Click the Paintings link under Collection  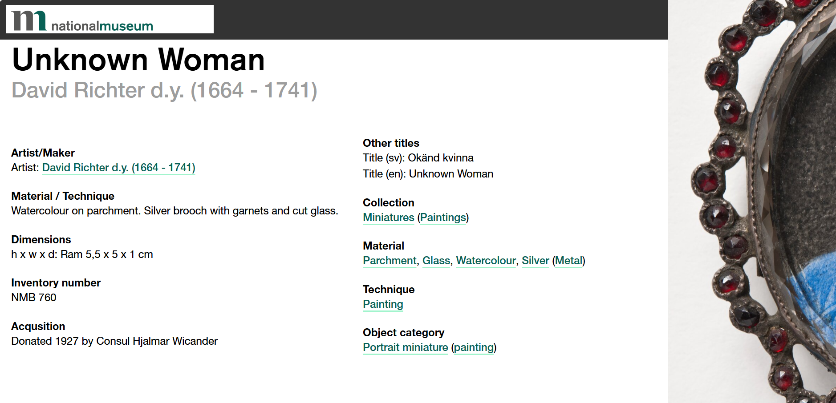click(443, 218)
